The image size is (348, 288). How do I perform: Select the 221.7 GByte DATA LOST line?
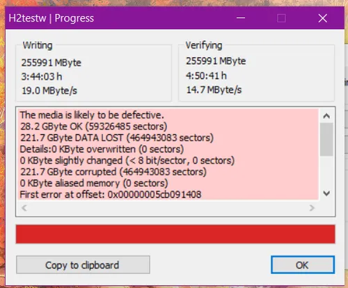click(x=117, y=138)
